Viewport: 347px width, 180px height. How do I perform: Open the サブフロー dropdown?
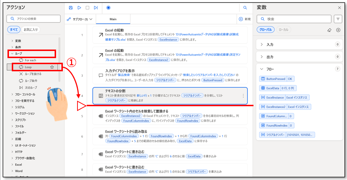point(80,19)
